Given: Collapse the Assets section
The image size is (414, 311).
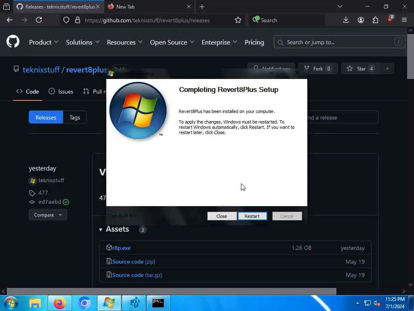Looking at the screenshot, I should [114, 229].
